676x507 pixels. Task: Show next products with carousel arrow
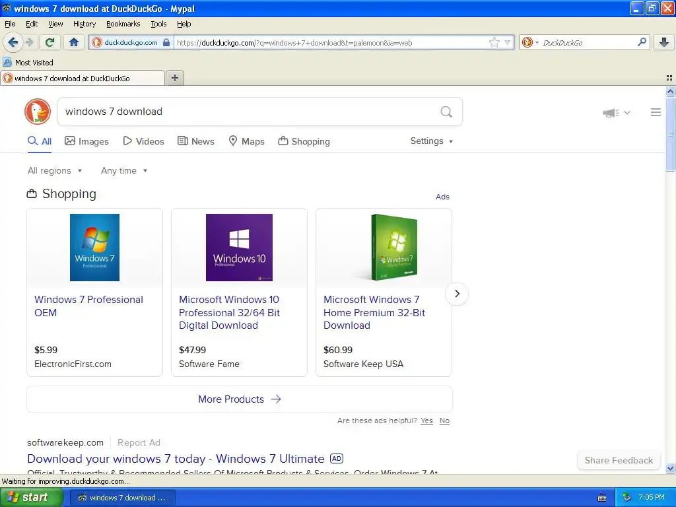coord(457,294)
